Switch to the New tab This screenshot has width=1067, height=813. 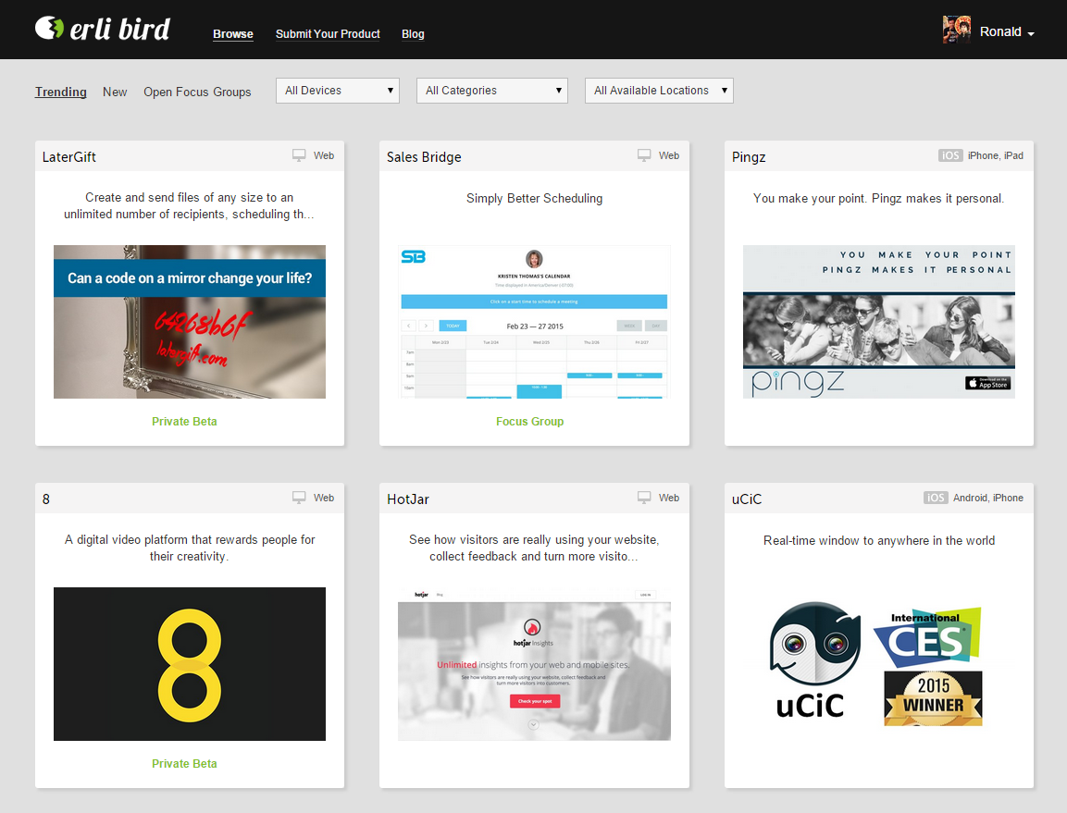point(115,92)
